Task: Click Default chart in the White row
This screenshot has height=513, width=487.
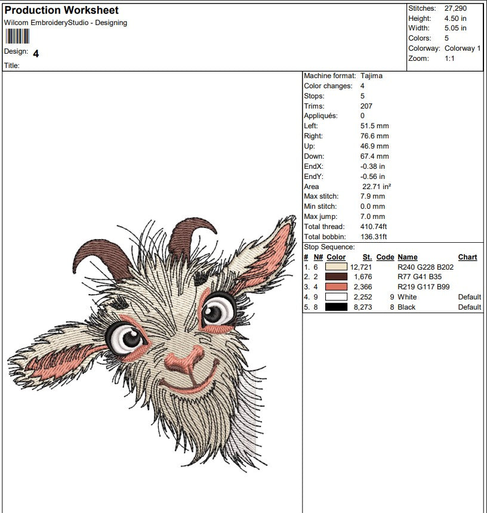Action: [x=470, y=297]
